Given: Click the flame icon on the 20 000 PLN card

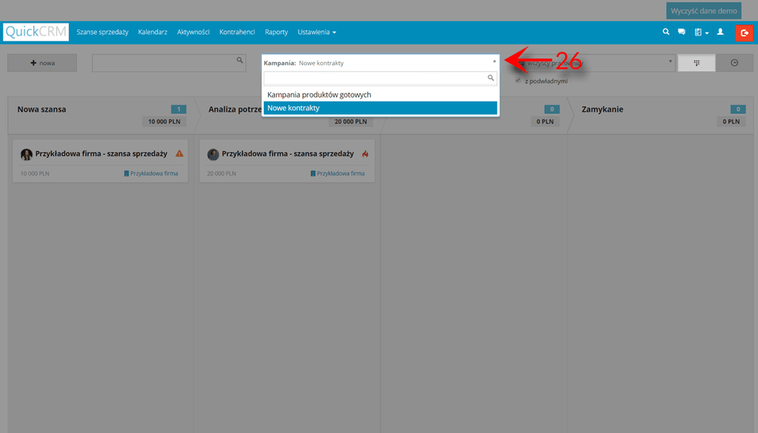Looking at the screenshot, I should coord(365,154).
